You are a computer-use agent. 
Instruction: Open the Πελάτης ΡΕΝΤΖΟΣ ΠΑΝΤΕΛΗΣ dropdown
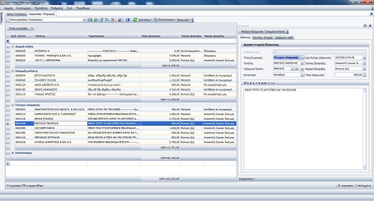(x=302, y=64)
